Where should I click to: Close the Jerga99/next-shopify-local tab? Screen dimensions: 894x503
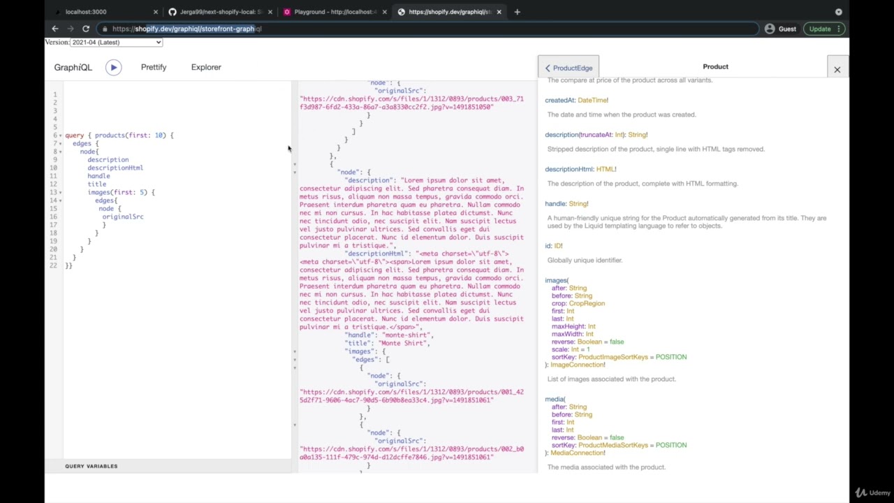click(x=270, y=12)
